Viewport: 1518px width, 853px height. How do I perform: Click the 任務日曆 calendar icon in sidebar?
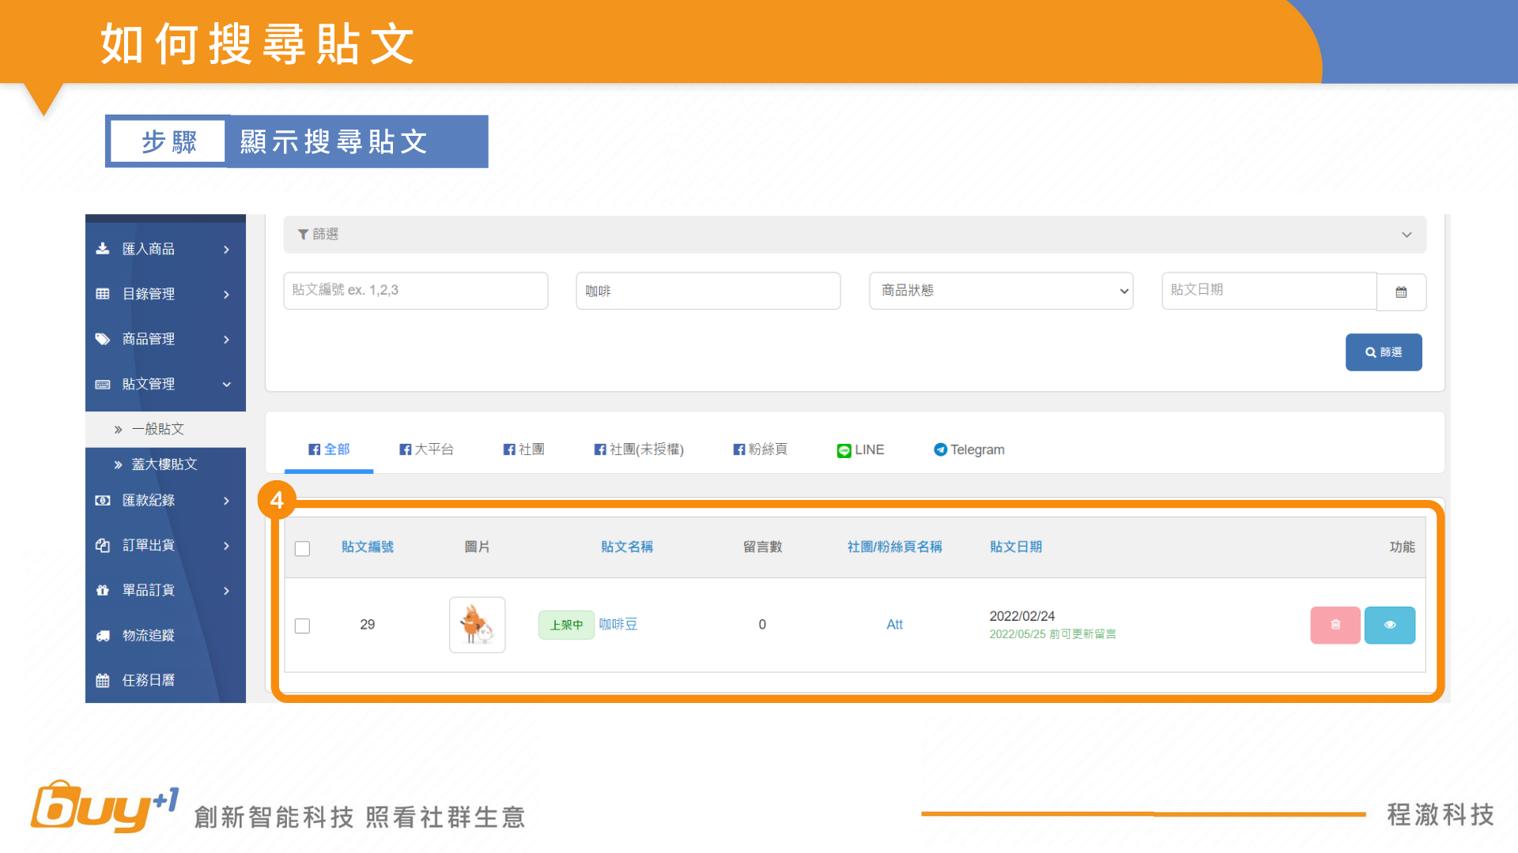(x=103, y=680)
